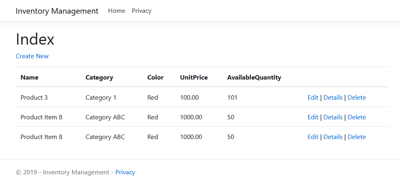Delete the Product 3 entry

356,98
